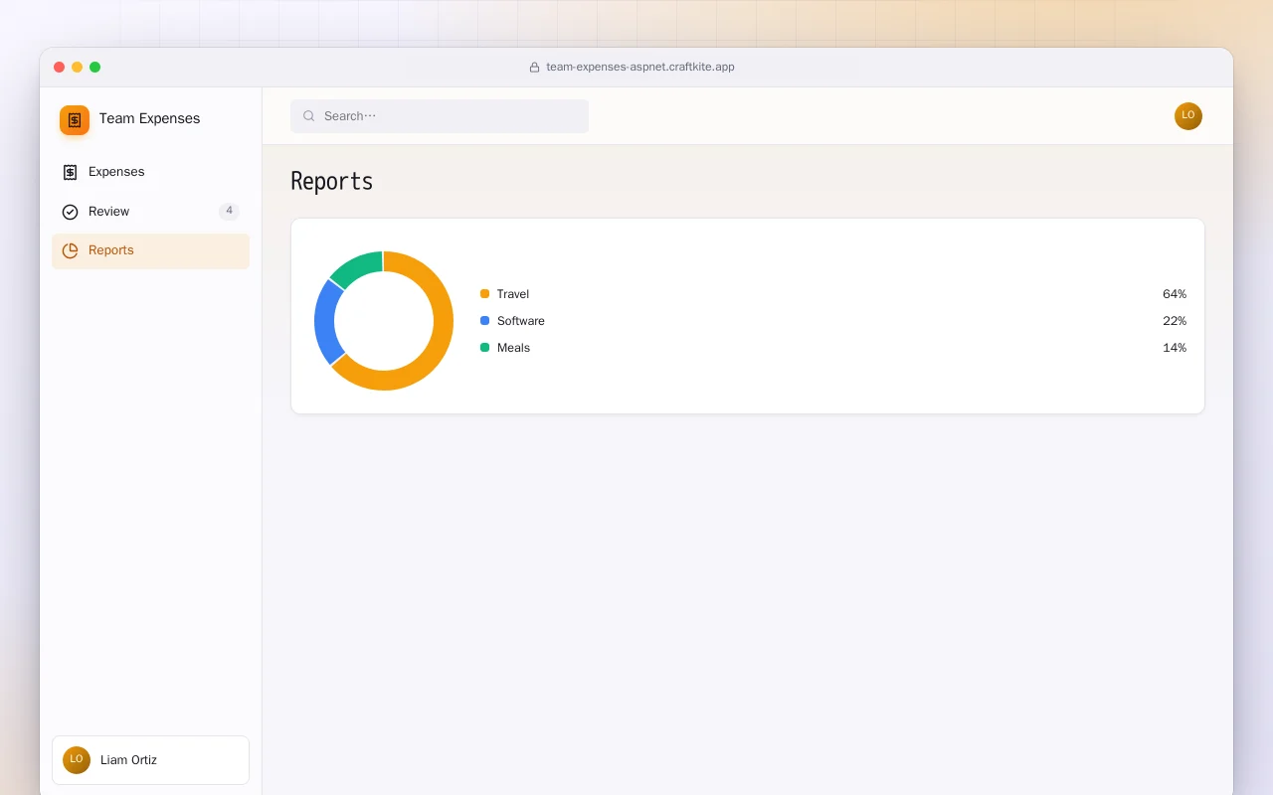Click the 22% Software value
Image resolution: width=1273 pixels, height=795 pixels.
pos(1175,321)
